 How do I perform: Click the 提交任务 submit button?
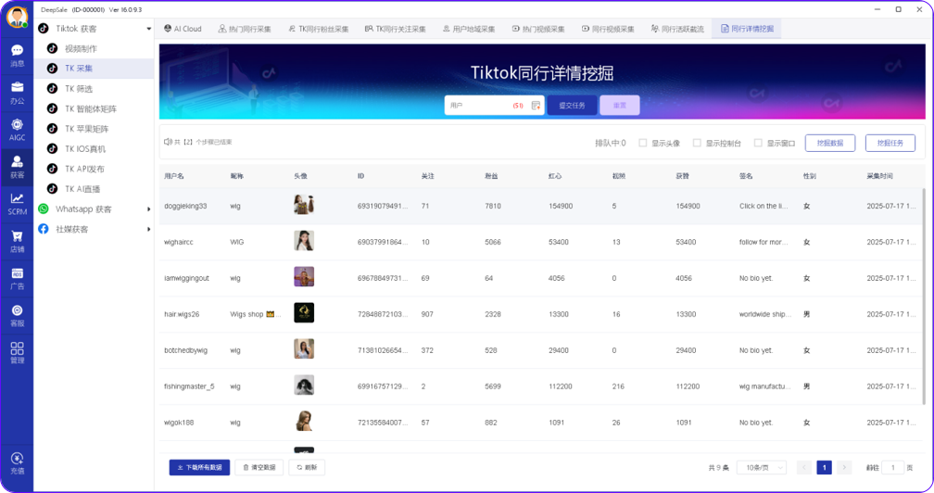(572, 106)
